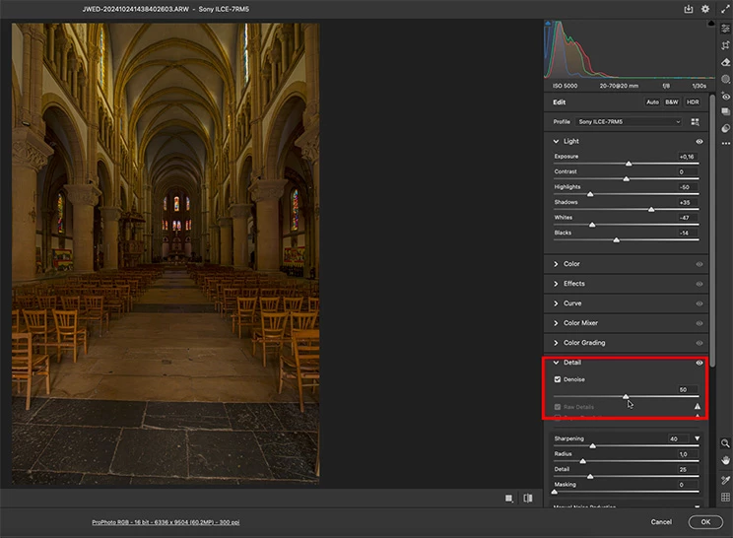Toggle highlight clipping warning in histogram
Screen dimensions: 733x538
click(711, 23)
